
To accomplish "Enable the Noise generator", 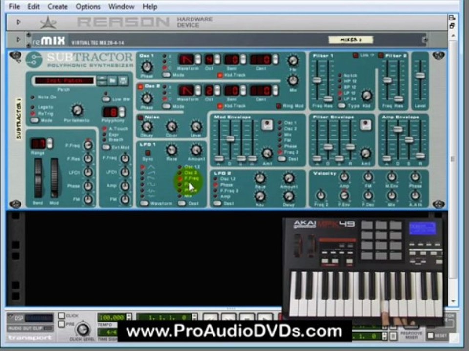I will 140,117.
